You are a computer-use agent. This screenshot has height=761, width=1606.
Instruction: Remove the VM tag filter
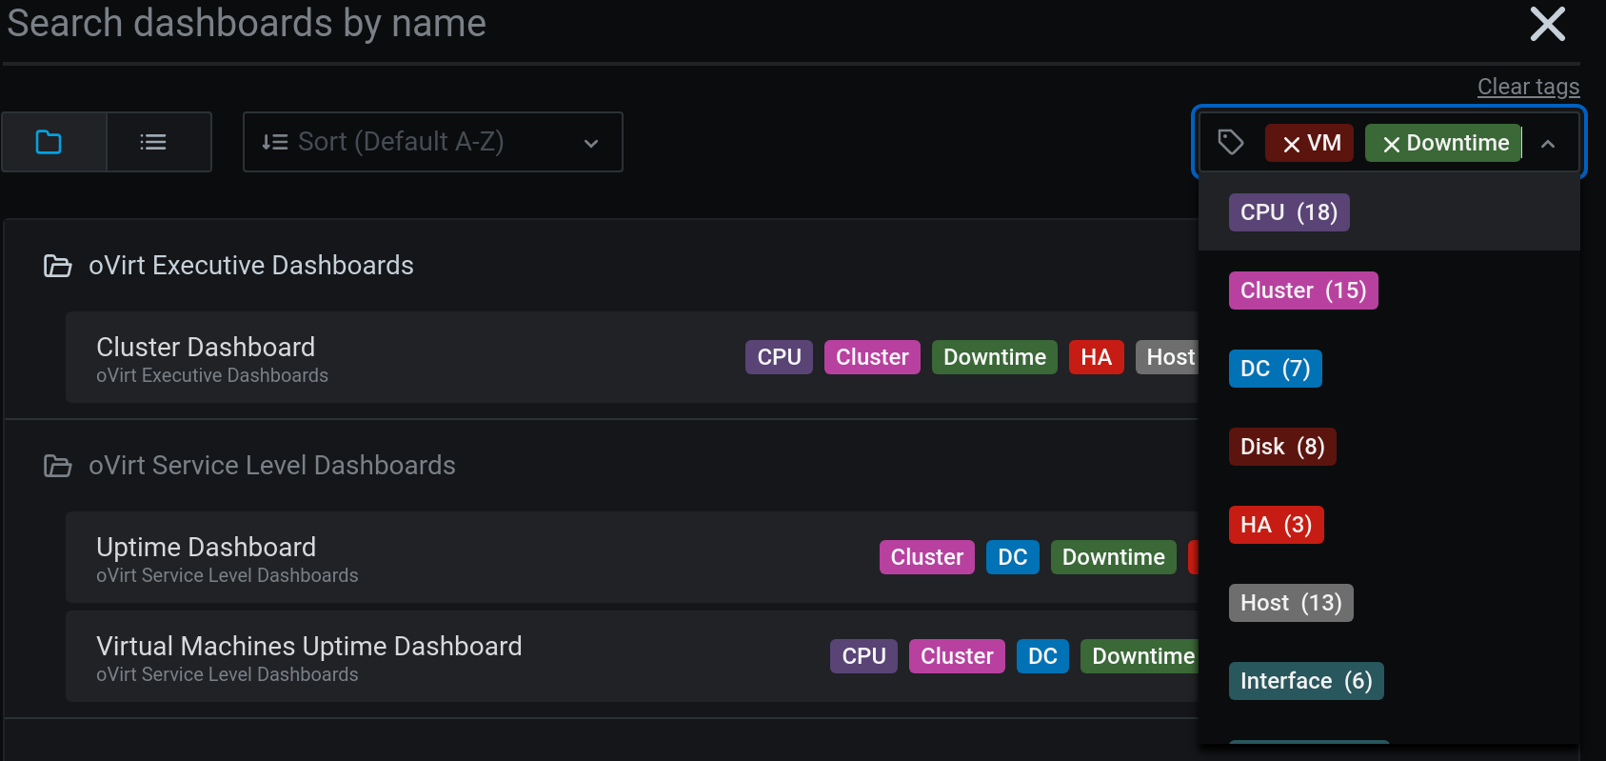[1291, 144]
